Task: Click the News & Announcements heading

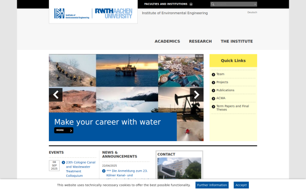Action: coord(120,154)
